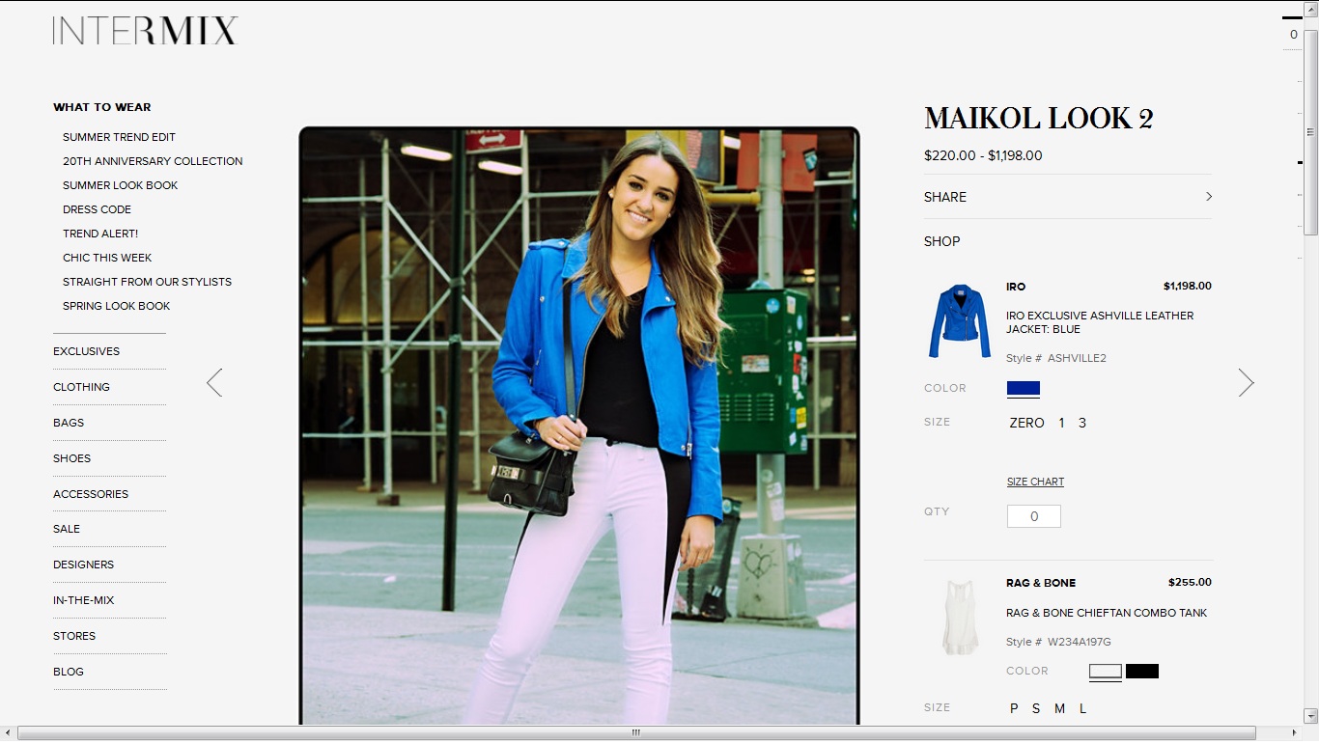Click the Rag & Bone designer name
The width and height of the screenshot is (1319, 744).
(x=1041, y=583)
